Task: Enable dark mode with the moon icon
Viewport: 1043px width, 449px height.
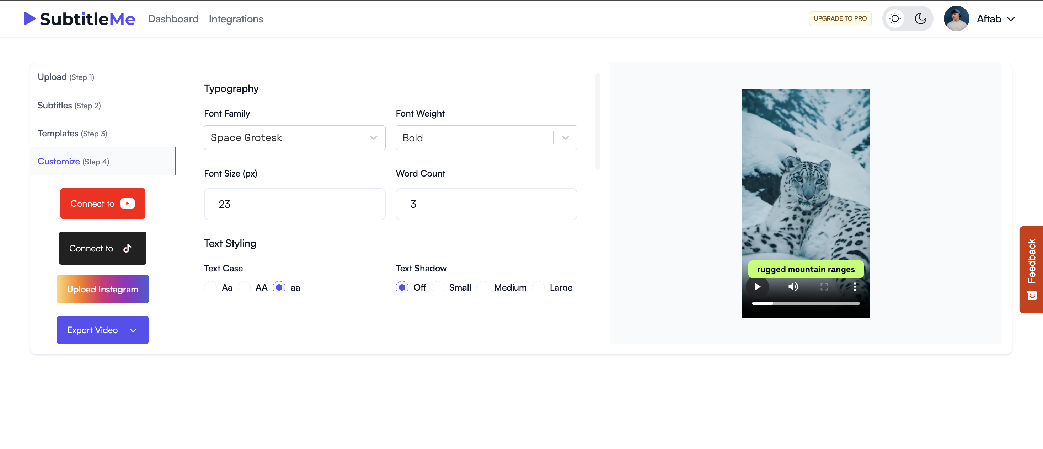Action: (920, 18)
